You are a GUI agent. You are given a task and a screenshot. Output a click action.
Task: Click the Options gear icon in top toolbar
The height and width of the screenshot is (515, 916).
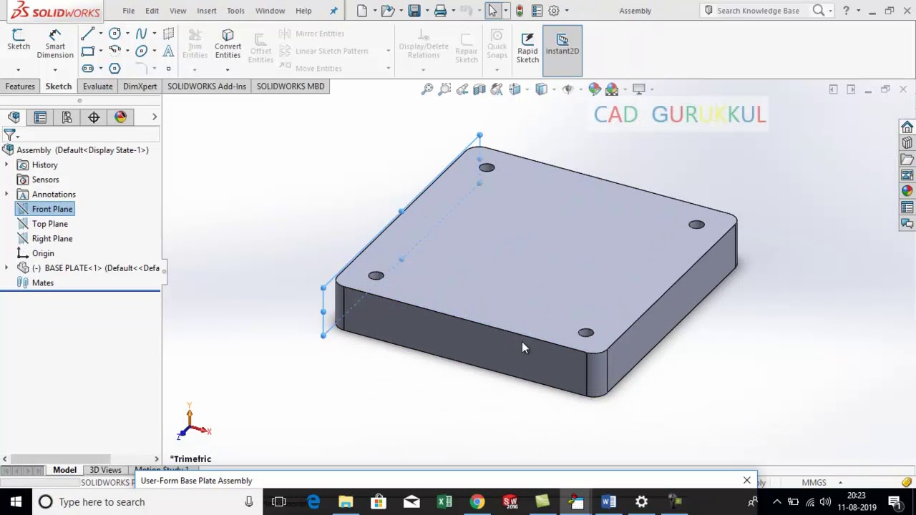point(553,11)
